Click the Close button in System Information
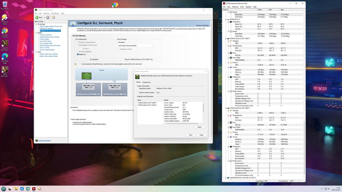The height and width of the screenshot is (192, 342). [201, 135]
